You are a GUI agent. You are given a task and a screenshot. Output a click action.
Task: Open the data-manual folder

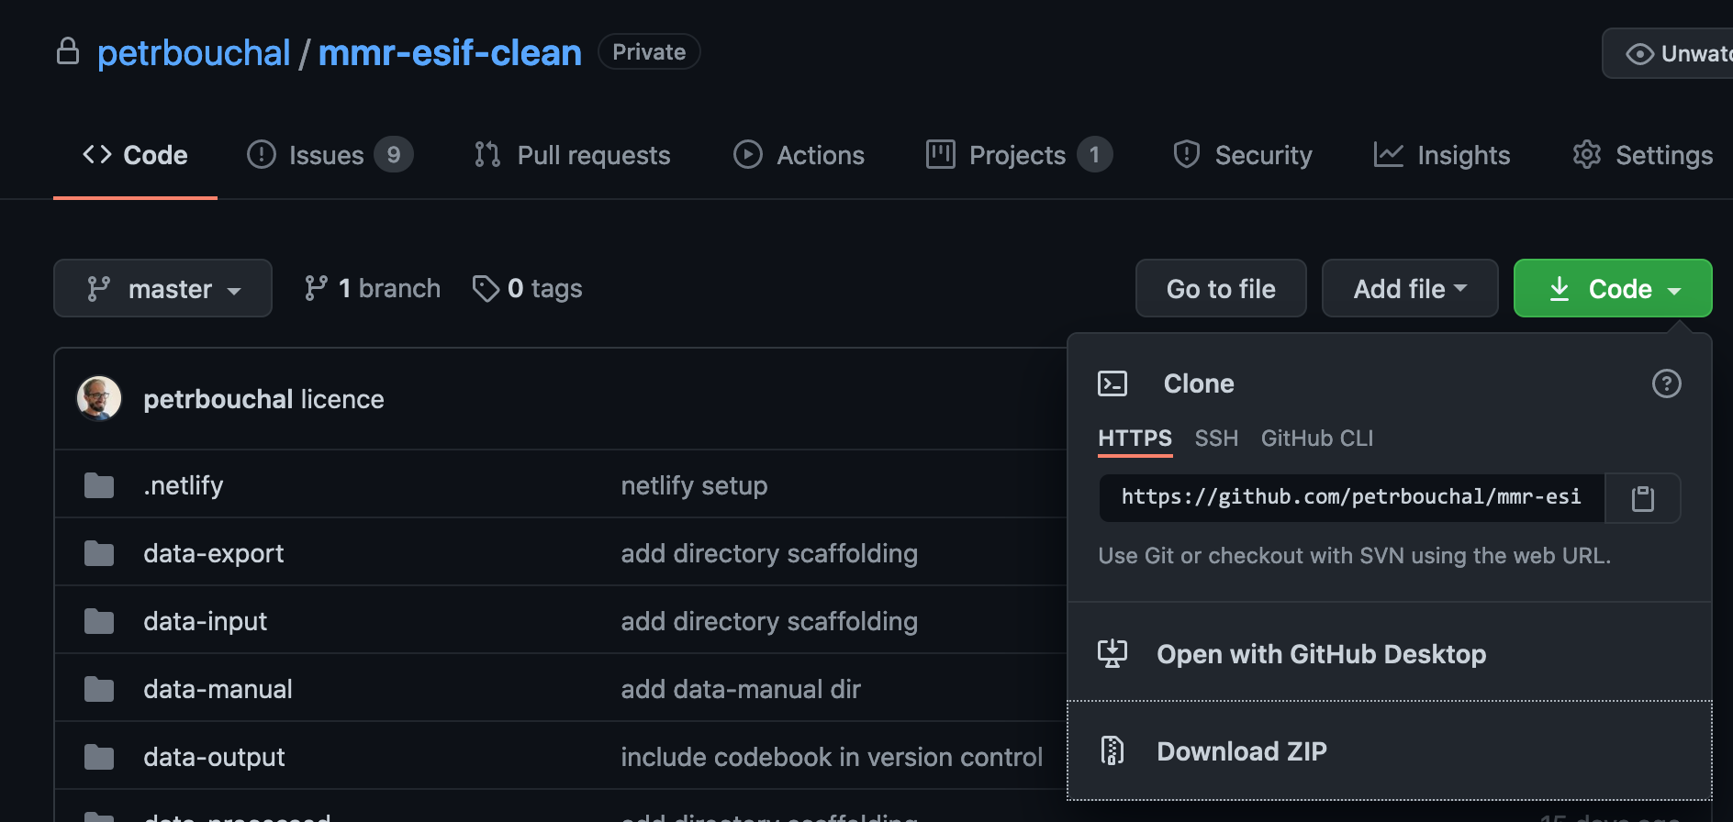click(218, 689)
